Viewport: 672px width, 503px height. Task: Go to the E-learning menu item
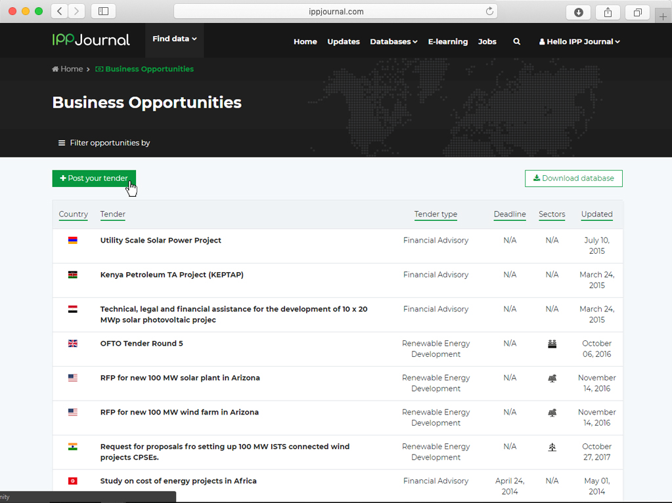(x=447, y=41)
